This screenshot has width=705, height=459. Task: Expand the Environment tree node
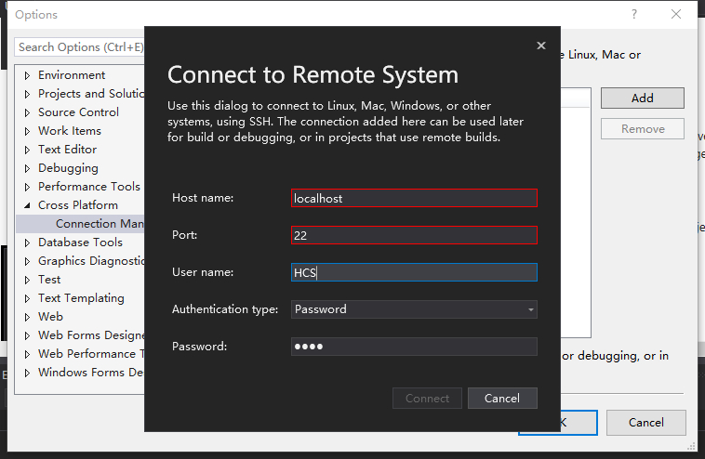(x=28, y=75)
